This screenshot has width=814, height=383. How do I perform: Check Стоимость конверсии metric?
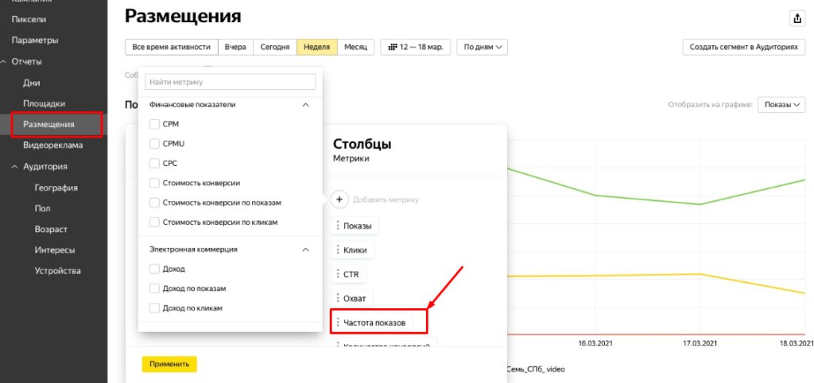154,184
